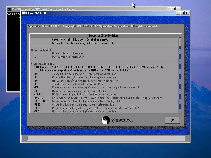The height and width of the screenshot is (158, 211).
Task: Close the Ghost32 11.0 window
Action: coord(187,13)
